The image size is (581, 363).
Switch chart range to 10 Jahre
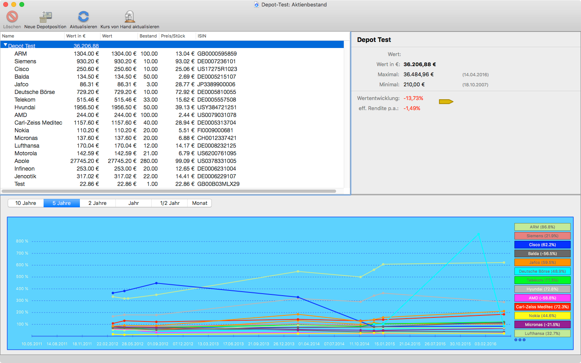[26, 203]
